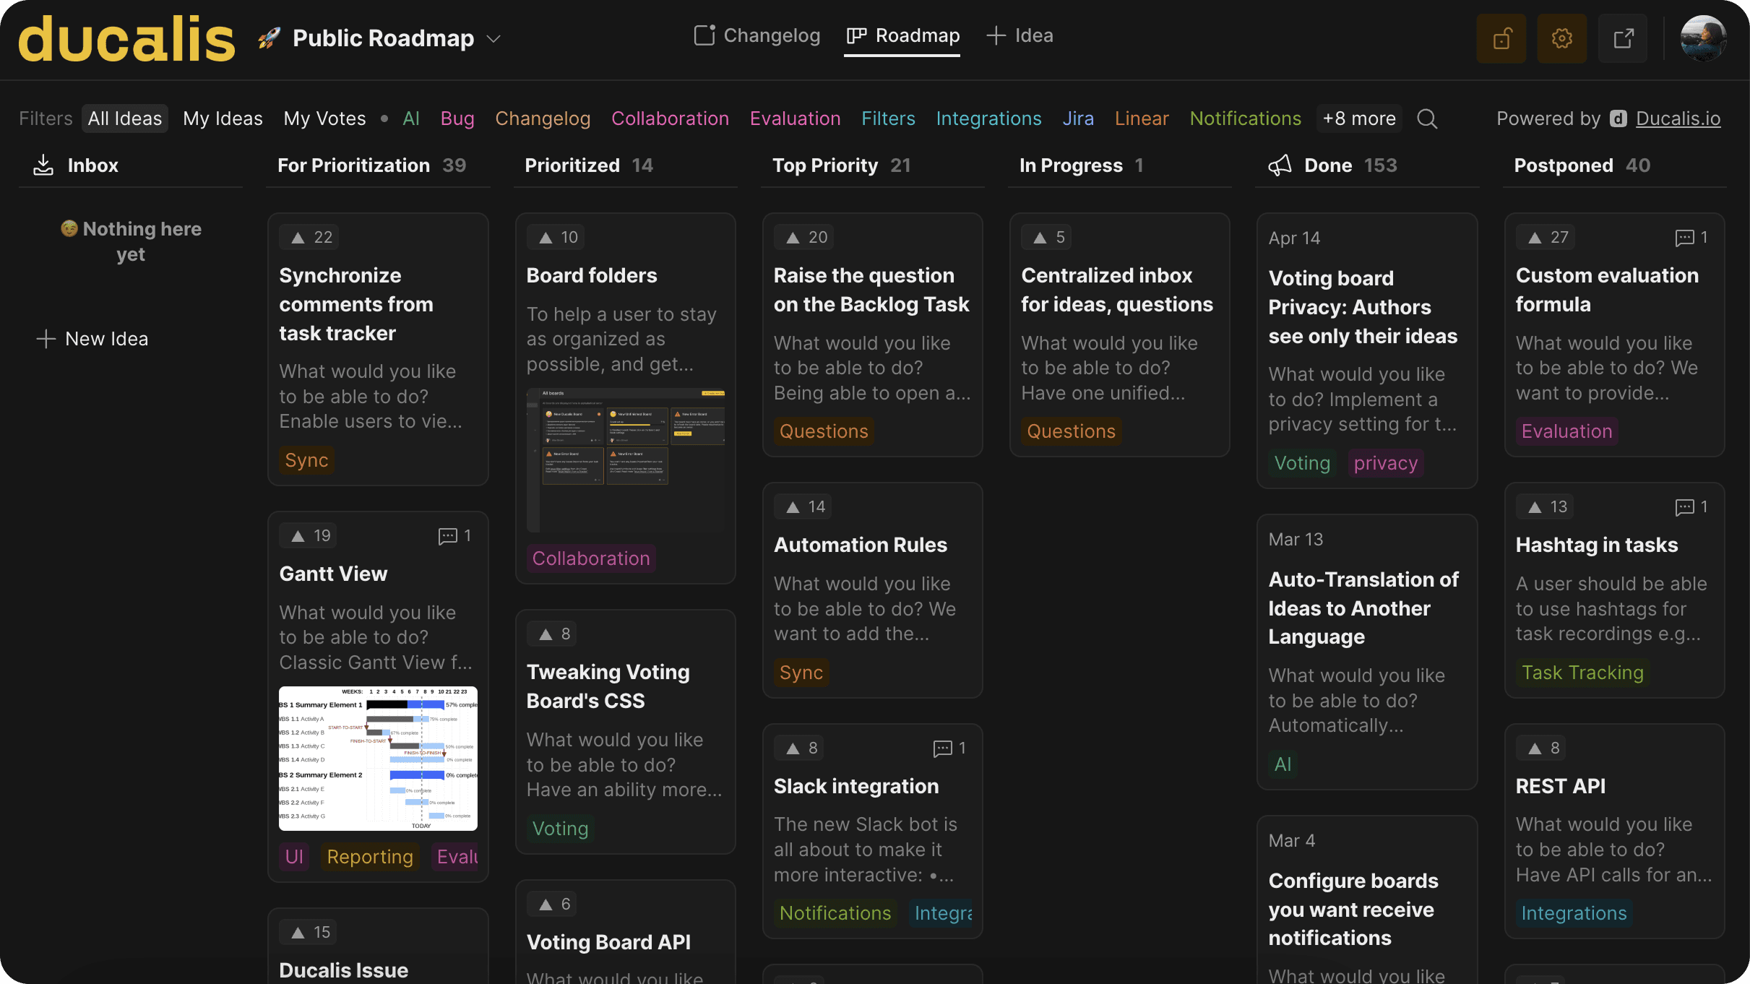Click the Evaluation tag on Custom evaluation formula
1750x984 pixels.
point(1566,431)
